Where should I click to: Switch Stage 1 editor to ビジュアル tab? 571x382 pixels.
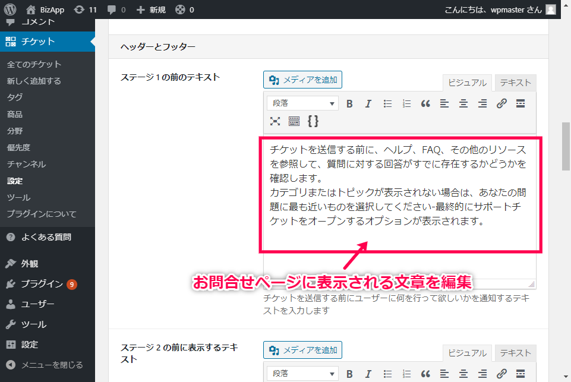coord(467,83)
